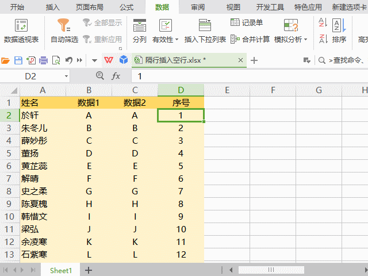Expand more quick access tools chevron

79,60
